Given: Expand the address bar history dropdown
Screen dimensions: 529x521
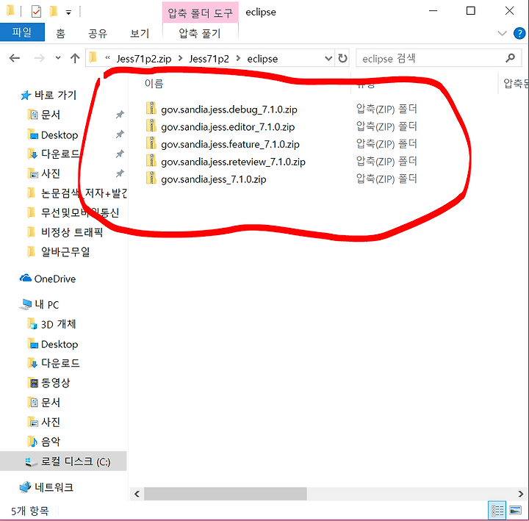Looking at the screenshot, I should 328,58.
